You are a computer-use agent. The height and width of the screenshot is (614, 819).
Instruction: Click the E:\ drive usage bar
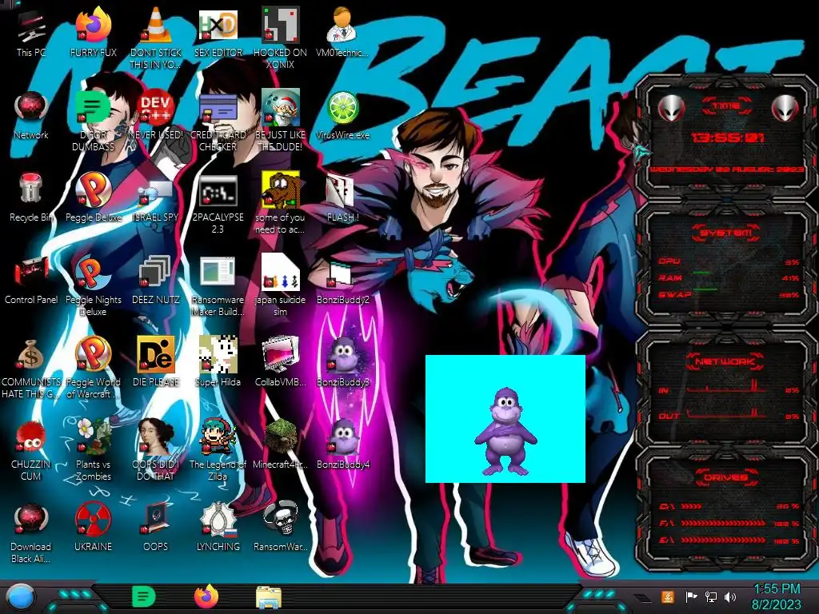(723, 540)
